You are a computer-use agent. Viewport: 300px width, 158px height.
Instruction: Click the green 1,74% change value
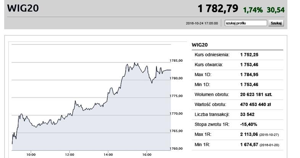[x=253, y=10]
